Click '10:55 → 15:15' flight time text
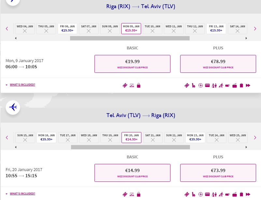The width and height of the screenshot is (261, 200). [x=21, y=176]
